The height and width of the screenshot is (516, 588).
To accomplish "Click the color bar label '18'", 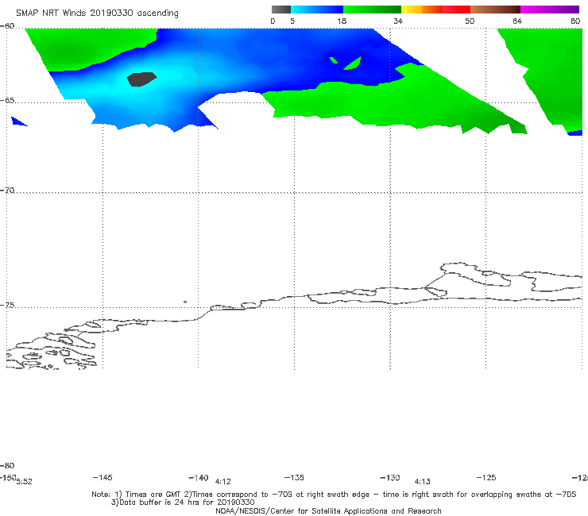I will [342, 21].
